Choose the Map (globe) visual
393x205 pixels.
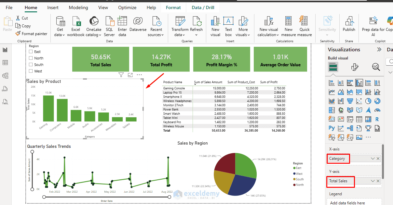pos(341,110)
